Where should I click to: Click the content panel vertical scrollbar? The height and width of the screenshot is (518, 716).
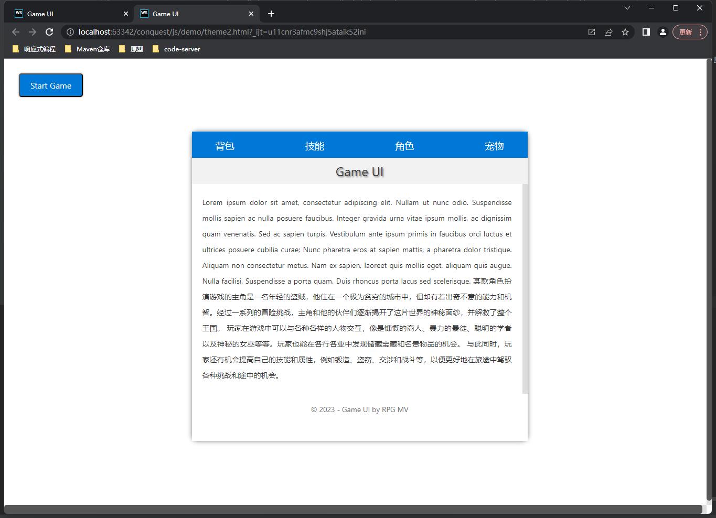525,289
